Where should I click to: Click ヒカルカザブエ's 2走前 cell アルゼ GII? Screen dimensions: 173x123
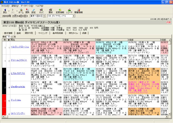79,74
